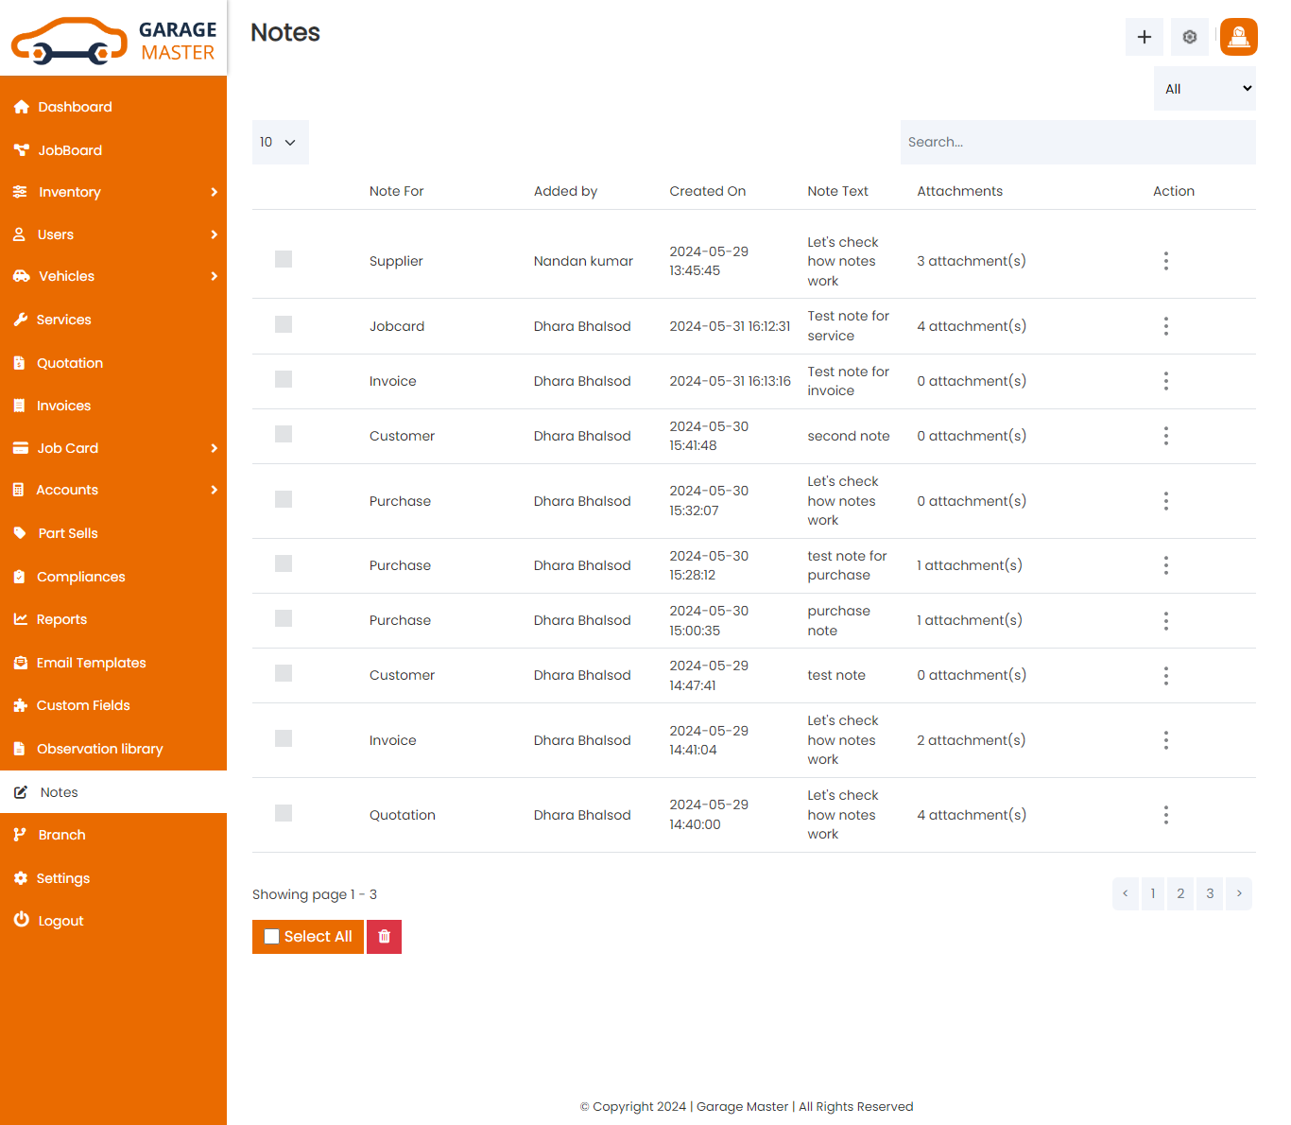
Task: Open action menu for the Supplier note
Action: click(x=1165, y=261)
